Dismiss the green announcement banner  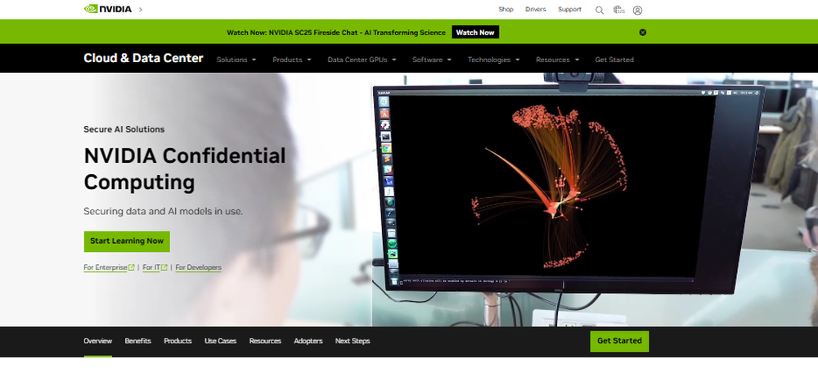coord(643,33)
